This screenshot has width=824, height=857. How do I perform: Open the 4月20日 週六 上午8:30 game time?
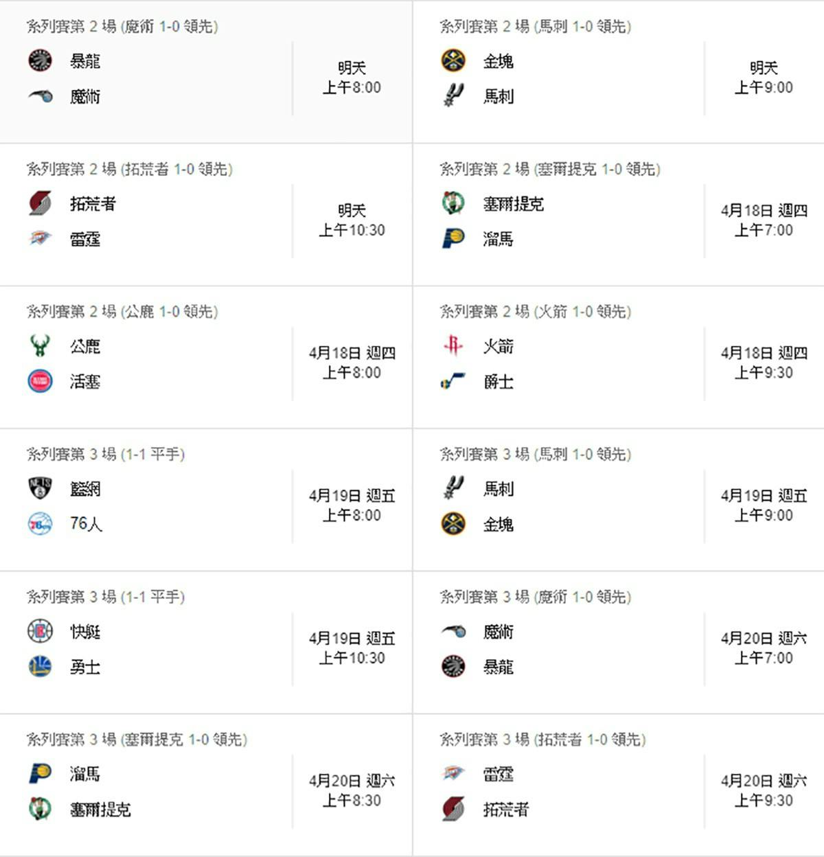352,790
